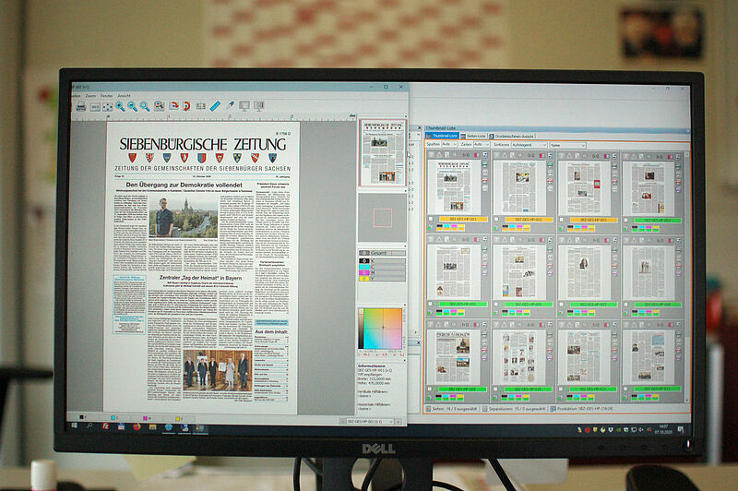The height and width of the screenshot is (491, 738).
Task: Open the dm unit dropdown on the ruler
Action: pyautogui.click(x=352, y=115)
